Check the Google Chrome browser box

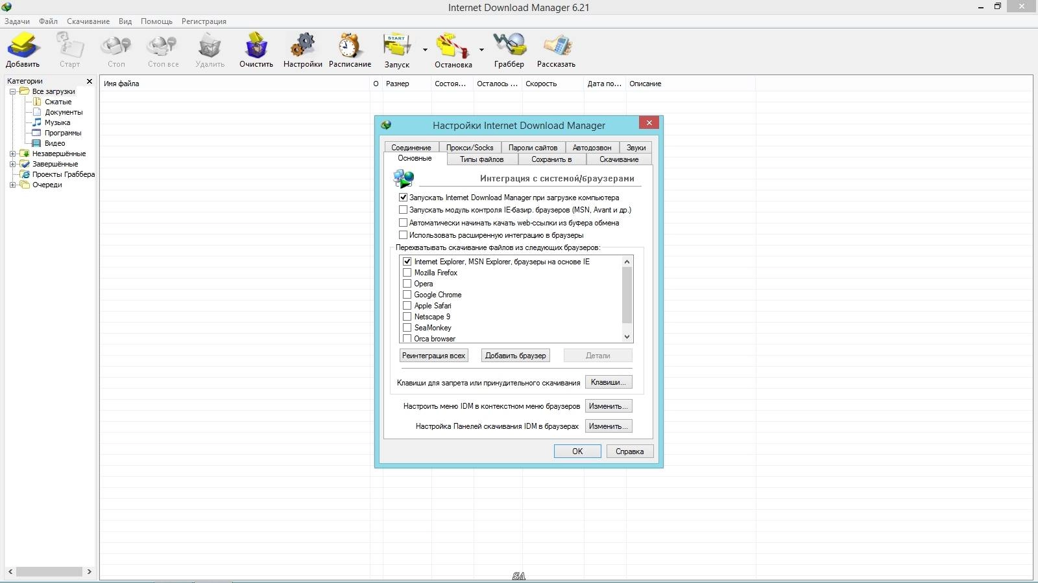(407, 295)
